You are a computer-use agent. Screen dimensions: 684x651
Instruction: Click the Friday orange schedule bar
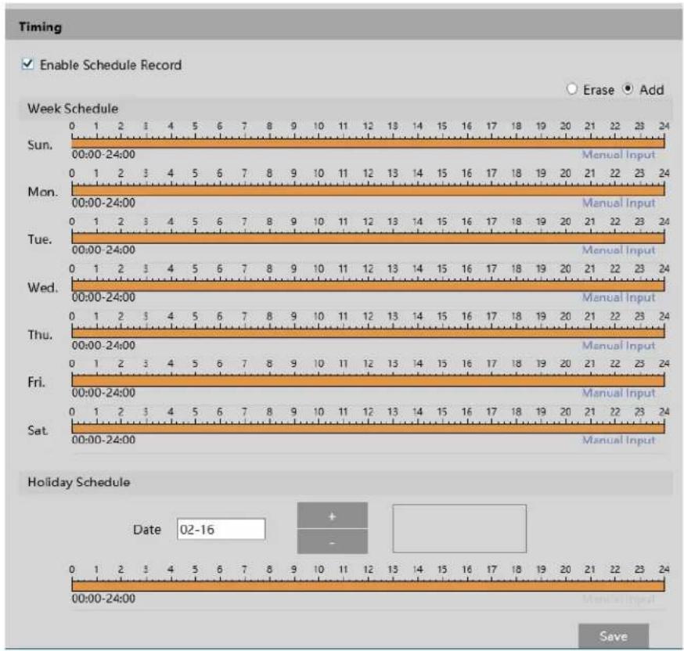(368, 380)
